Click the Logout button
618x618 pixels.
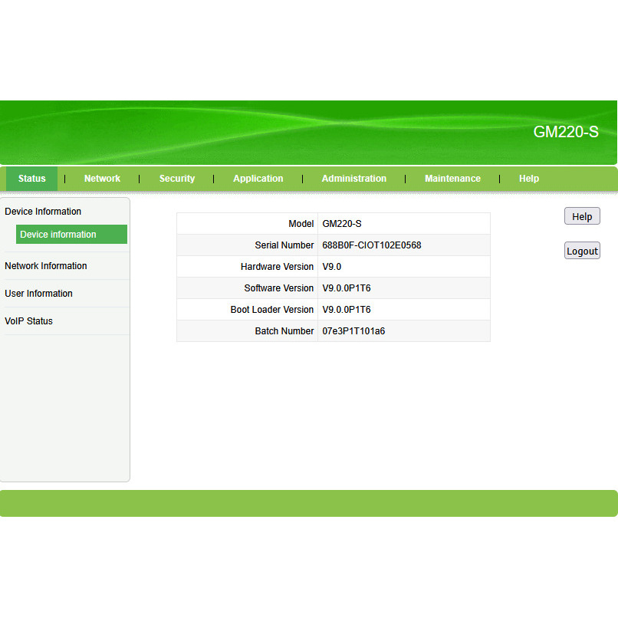pos(582,251)
